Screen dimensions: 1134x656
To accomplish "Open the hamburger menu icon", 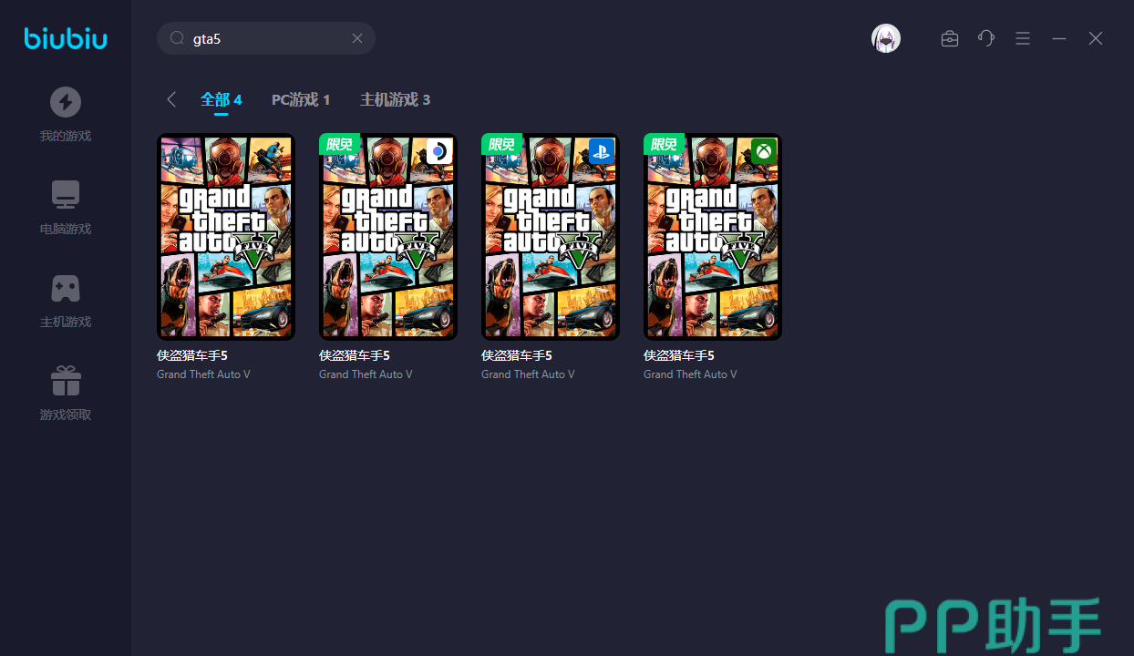I will 1023,38.
